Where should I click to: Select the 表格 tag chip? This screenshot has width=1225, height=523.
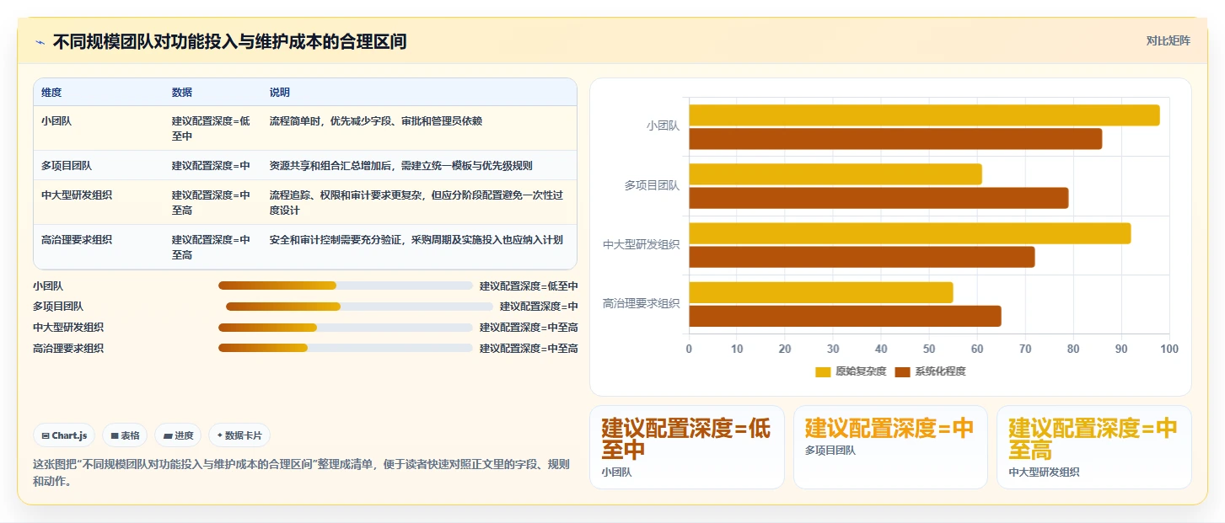click(125, 435)
